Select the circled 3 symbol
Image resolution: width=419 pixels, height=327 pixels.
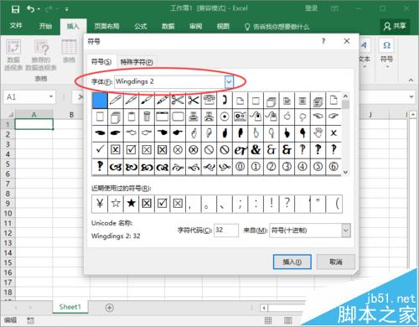287,167
